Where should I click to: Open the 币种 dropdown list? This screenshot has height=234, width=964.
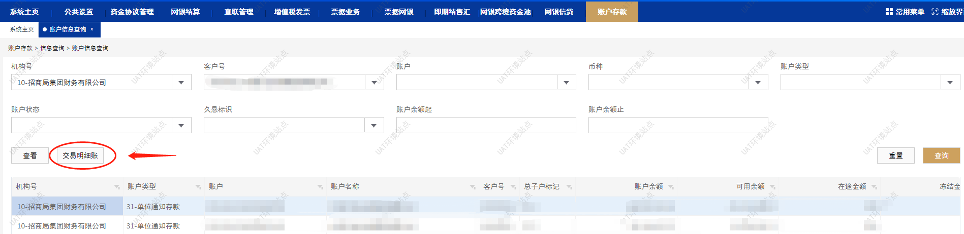[x=758, y=83]
